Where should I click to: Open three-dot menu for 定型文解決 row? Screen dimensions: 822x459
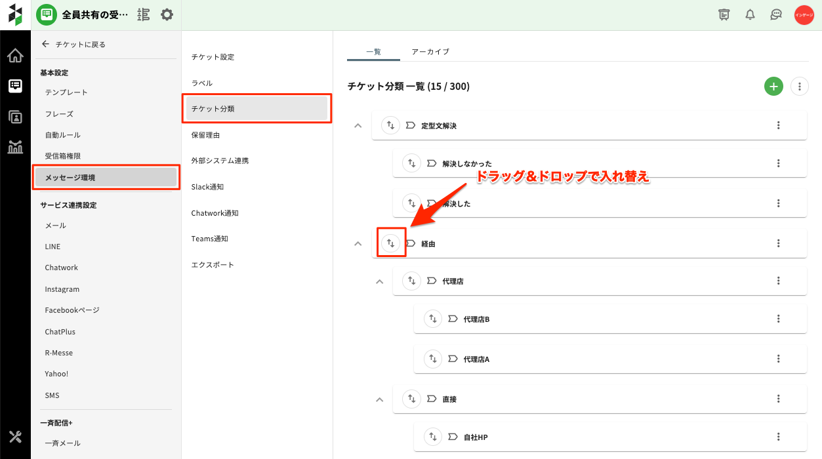pyautogui.click(x=778, y=125)
